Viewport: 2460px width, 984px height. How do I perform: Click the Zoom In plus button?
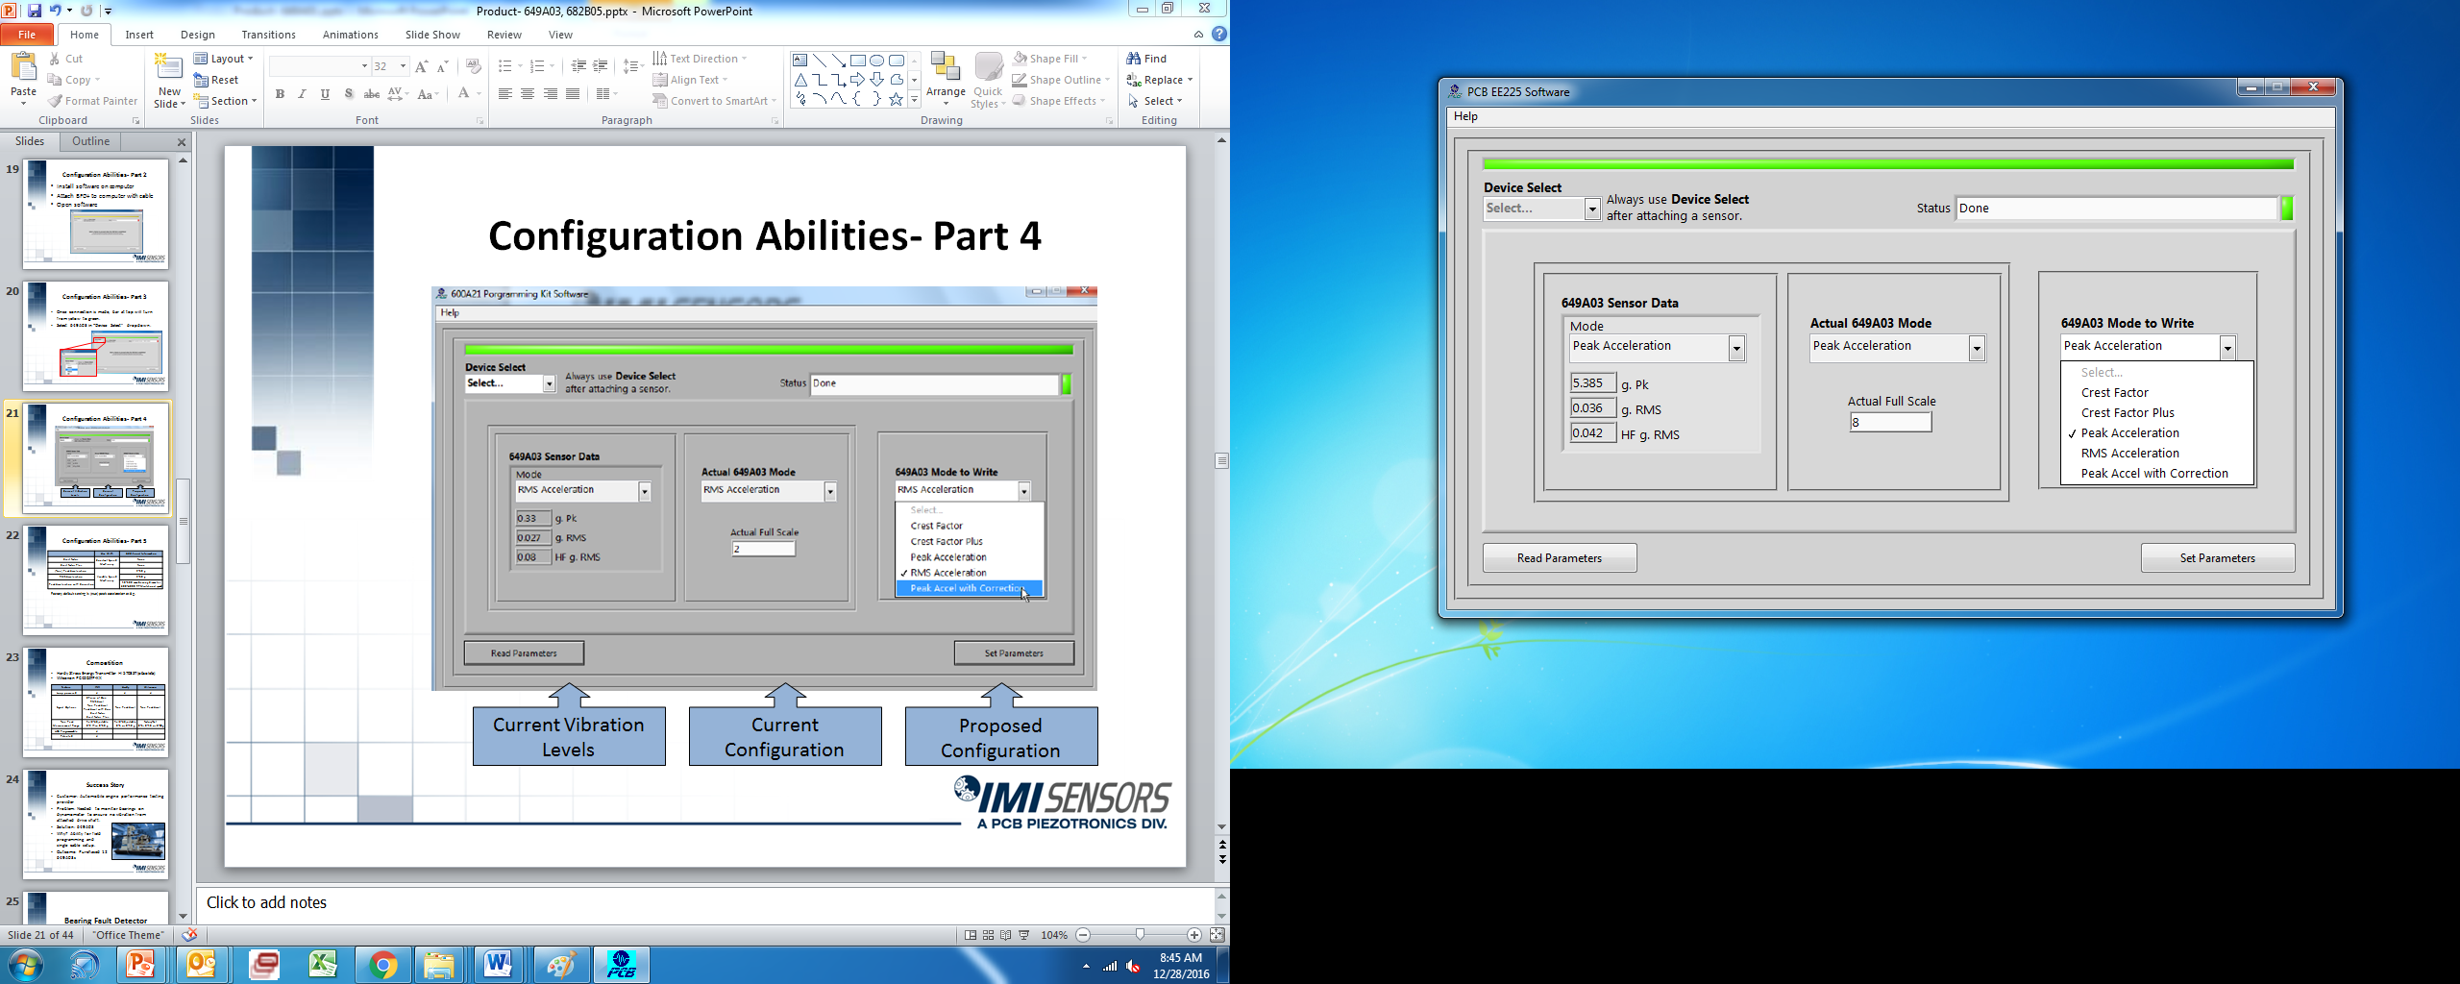pos(1194,935)
